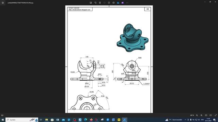
Task: Toggle the filmstrip icon at bottom left
Action: pos(2,115)
